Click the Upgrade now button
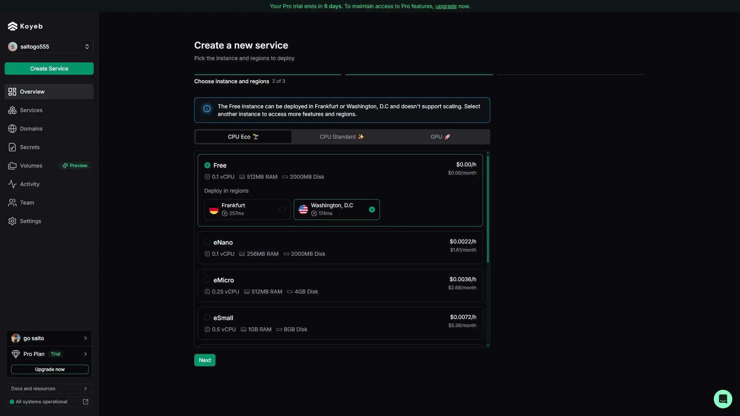Viewport: 740px width, 416px height. [50, 369]
